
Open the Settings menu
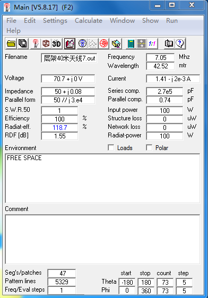pyautogui.click(x=55, y=21)
